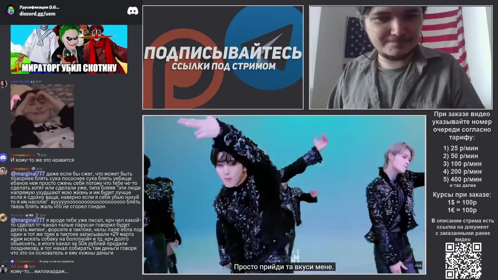Click supervilLAIN username in chat

20,82
